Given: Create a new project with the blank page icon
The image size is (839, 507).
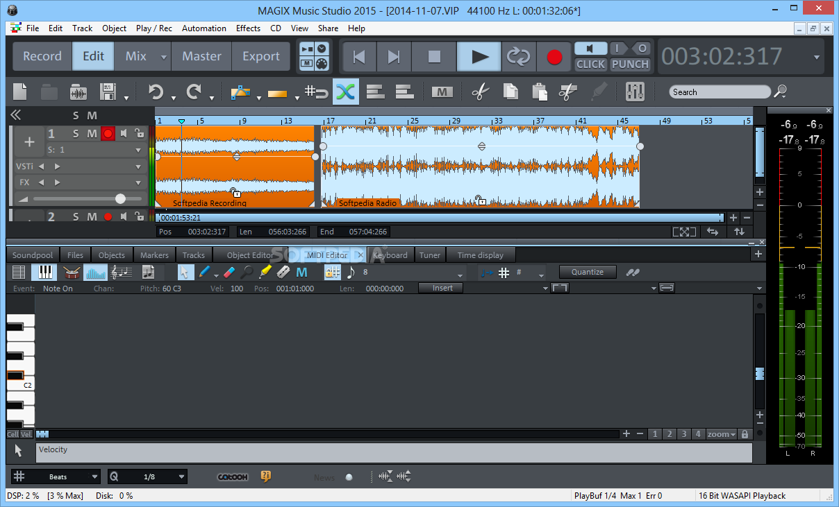Looking at the screenshot, I should (20, 92).
